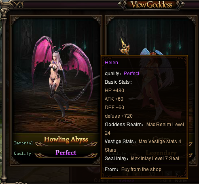
Task: Jump to the first goddess page arrow
Action: click(x=127, y=174)
